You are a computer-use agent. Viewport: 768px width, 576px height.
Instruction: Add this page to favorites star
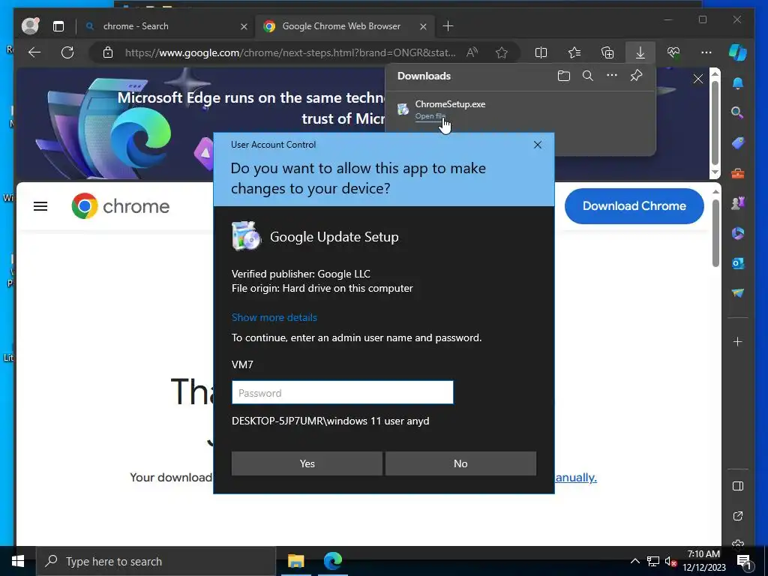coord(502,52)
